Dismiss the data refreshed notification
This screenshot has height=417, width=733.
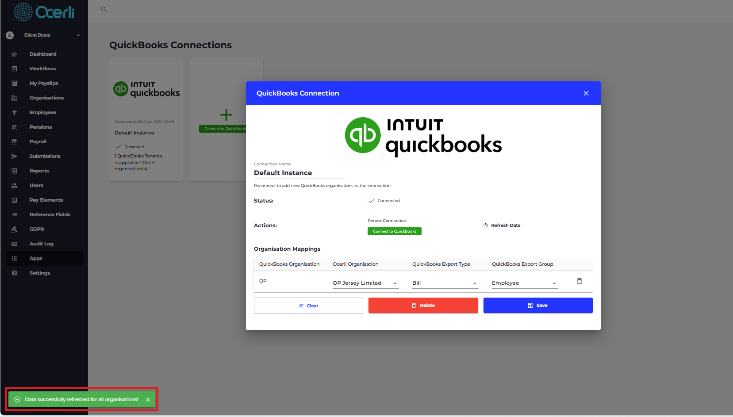pos(148,399)
